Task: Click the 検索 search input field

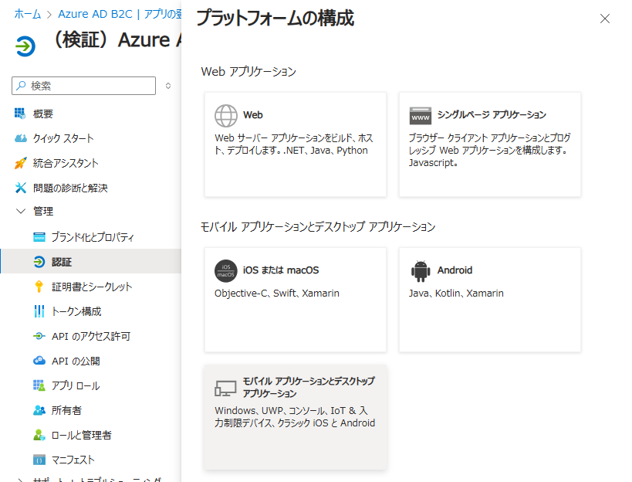Action: (x=84, y=86)
